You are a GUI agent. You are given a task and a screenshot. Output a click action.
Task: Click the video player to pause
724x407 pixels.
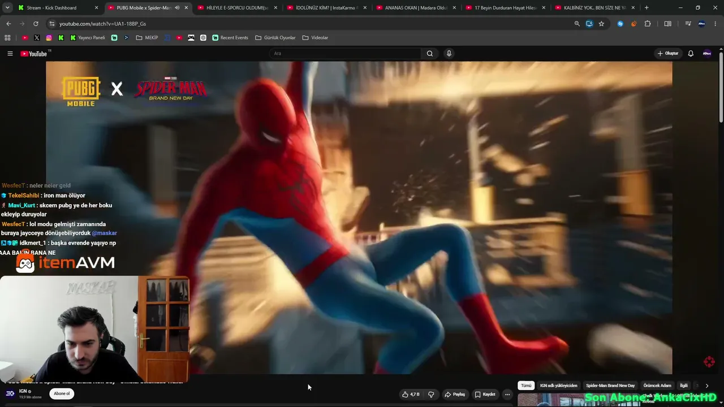point(359,218)
